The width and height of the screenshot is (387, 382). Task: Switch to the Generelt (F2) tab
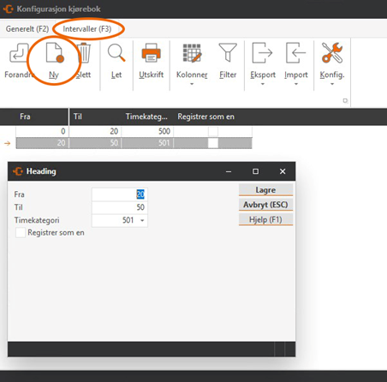point(27,29)
